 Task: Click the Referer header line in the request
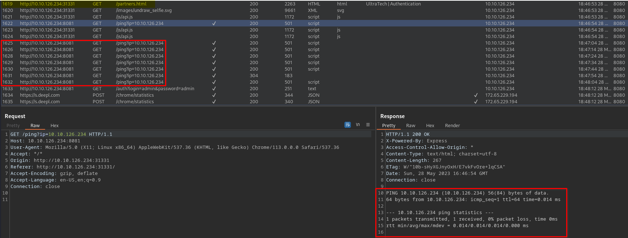pyautogui.click(x=63, y=167)
